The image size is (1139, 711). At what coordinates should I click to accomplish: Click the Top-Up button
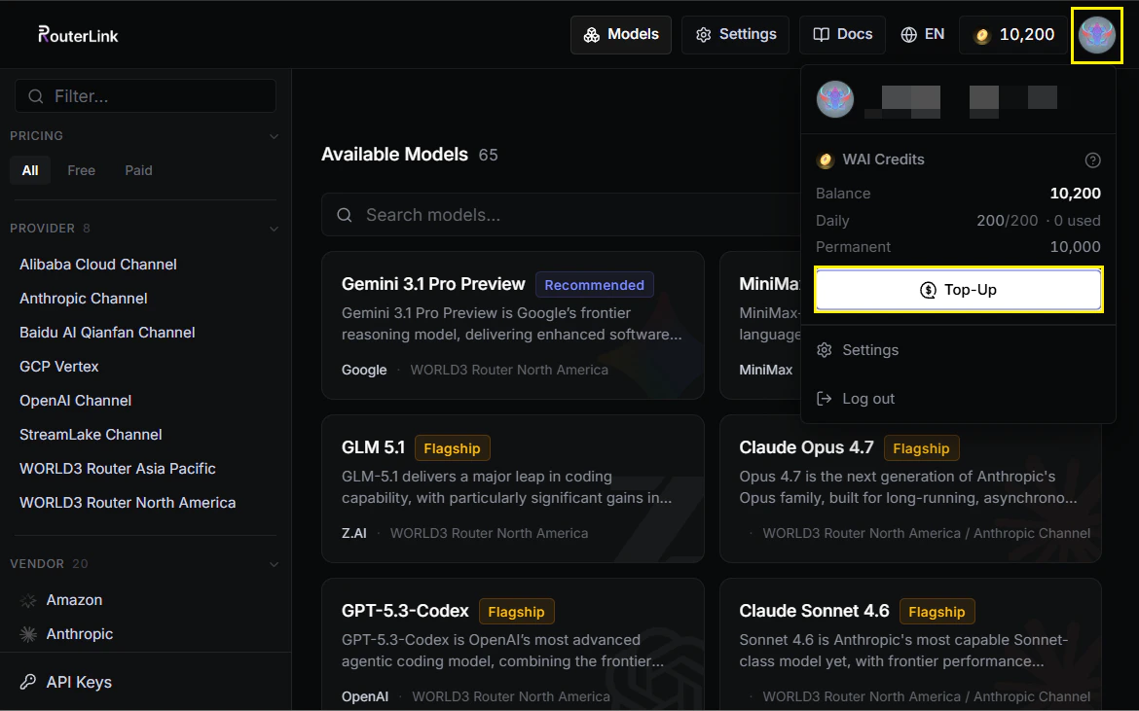tap(958, 290)
